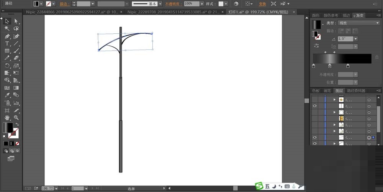This screenshot has width=383, height=192.
Task: Show the layer with the circle outline thumbnail
Action: pyautogui.click(x=314, y=112)
